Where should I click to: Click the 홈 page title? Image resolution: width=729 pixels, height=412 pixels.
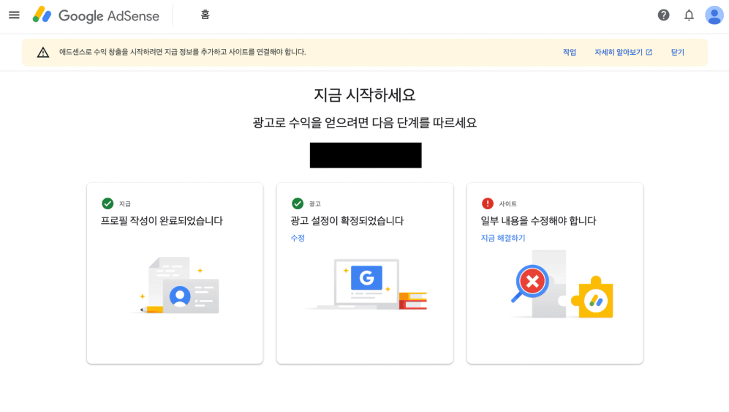pos(205,15)
